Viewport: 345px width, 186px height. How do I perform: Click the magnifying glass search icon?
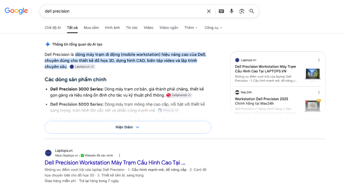tap(252, 11)
